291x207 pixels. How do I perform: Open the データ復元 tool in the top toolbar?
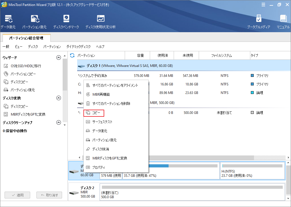tap(8, 22)
